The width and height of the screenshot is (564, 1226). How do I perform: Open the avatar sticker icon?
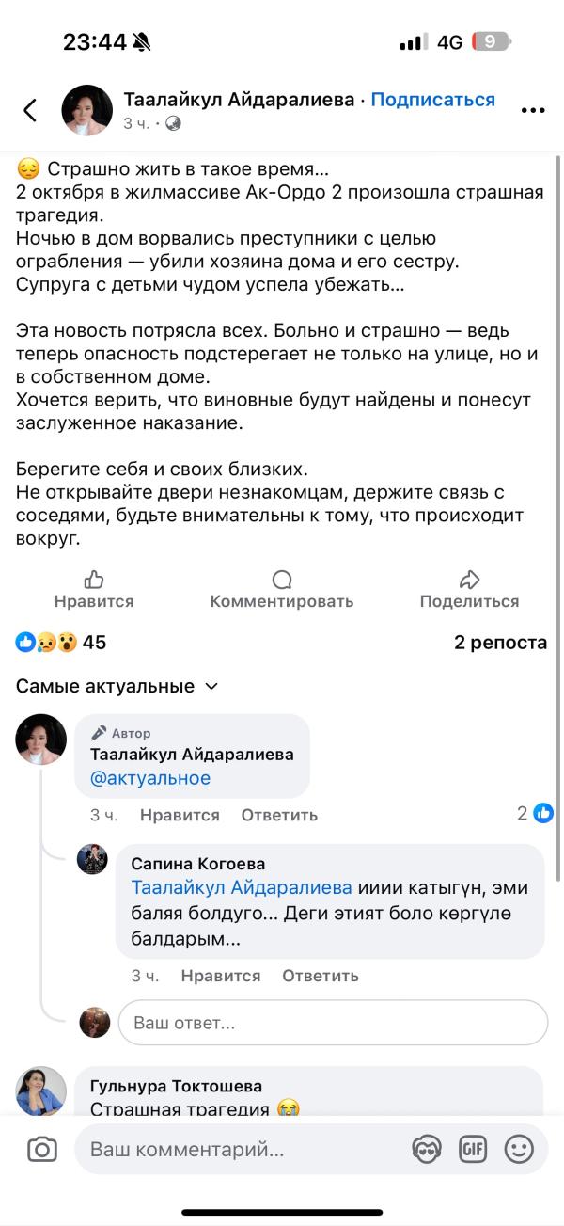[427, 1149]
